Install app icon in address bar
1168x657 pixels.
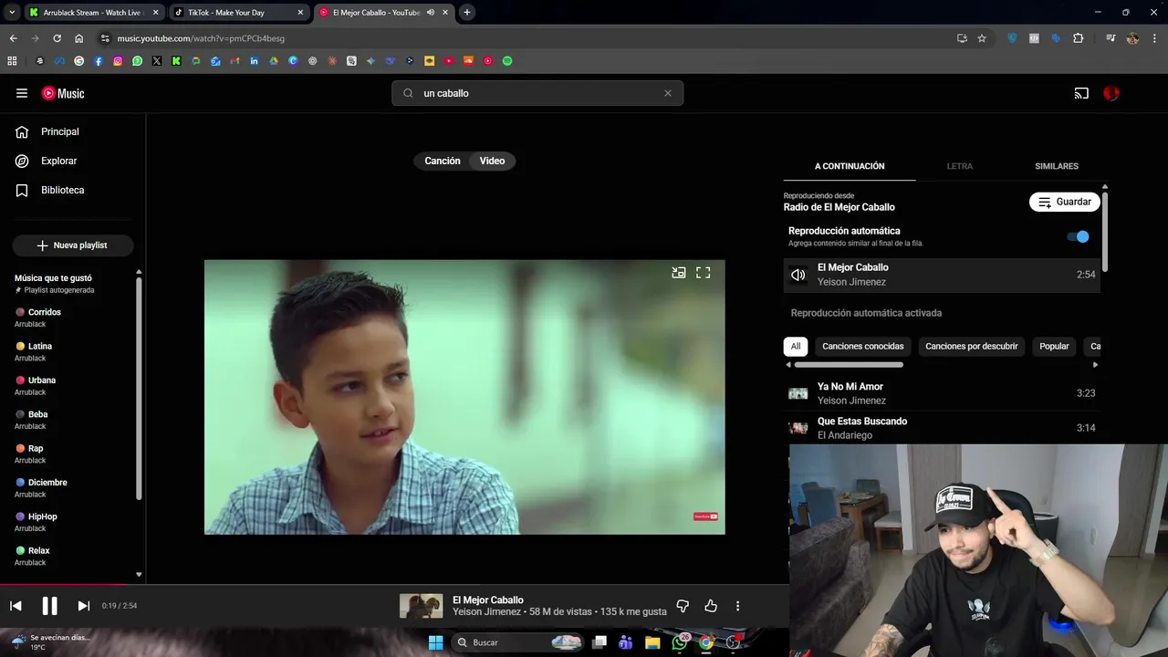click(962, 38)
